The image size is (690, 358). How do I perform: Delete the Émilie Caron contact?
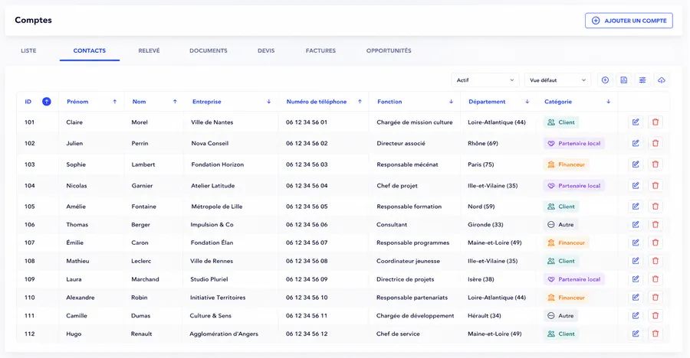(655, 242)
